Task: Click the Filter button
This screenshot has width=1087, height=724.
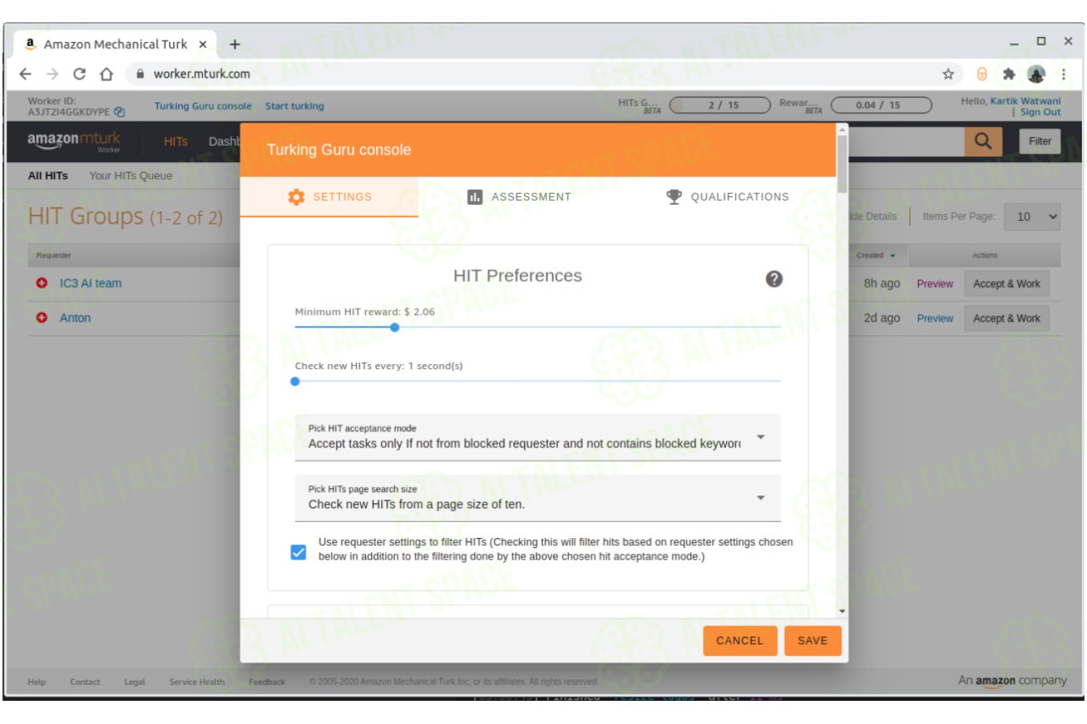Action: [1040, 141]
